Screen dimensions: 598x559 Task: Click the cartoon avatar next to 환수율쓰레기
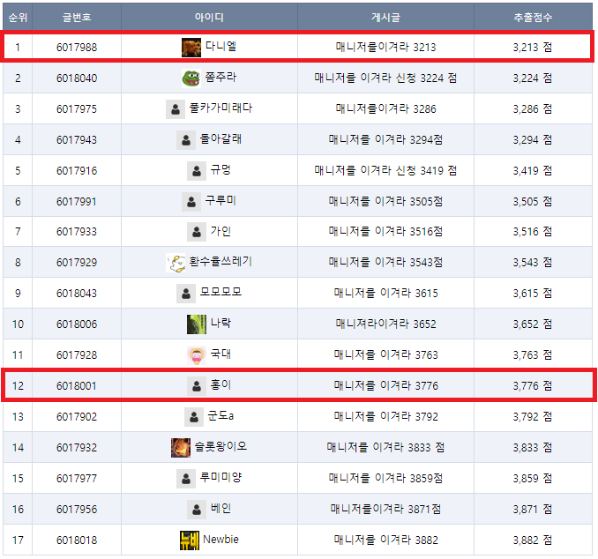pyautogui.click(x=176, y=263)
